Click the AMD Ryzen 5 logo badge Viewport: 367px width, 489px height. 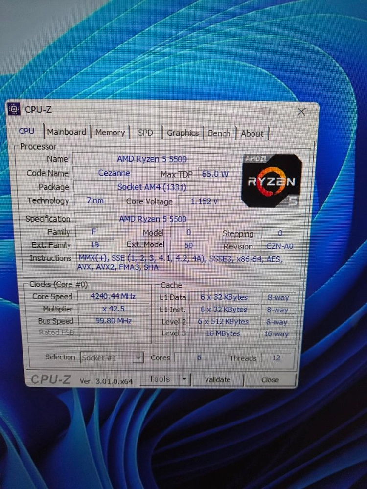point(272,181)
